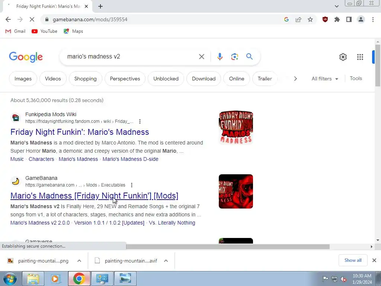Expand options for png download

pyautogui.click(x=79, y=261)
